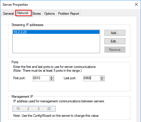The width and height of the screenshot is (141, 122).
Task: Decrease First port with down arrow
Action: (52, 80)
